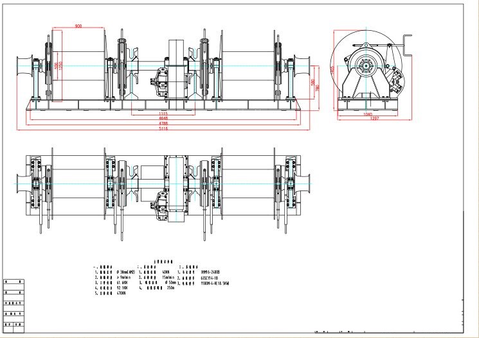
Task: Click the 4788 dimension text
Action: [163, 124]
